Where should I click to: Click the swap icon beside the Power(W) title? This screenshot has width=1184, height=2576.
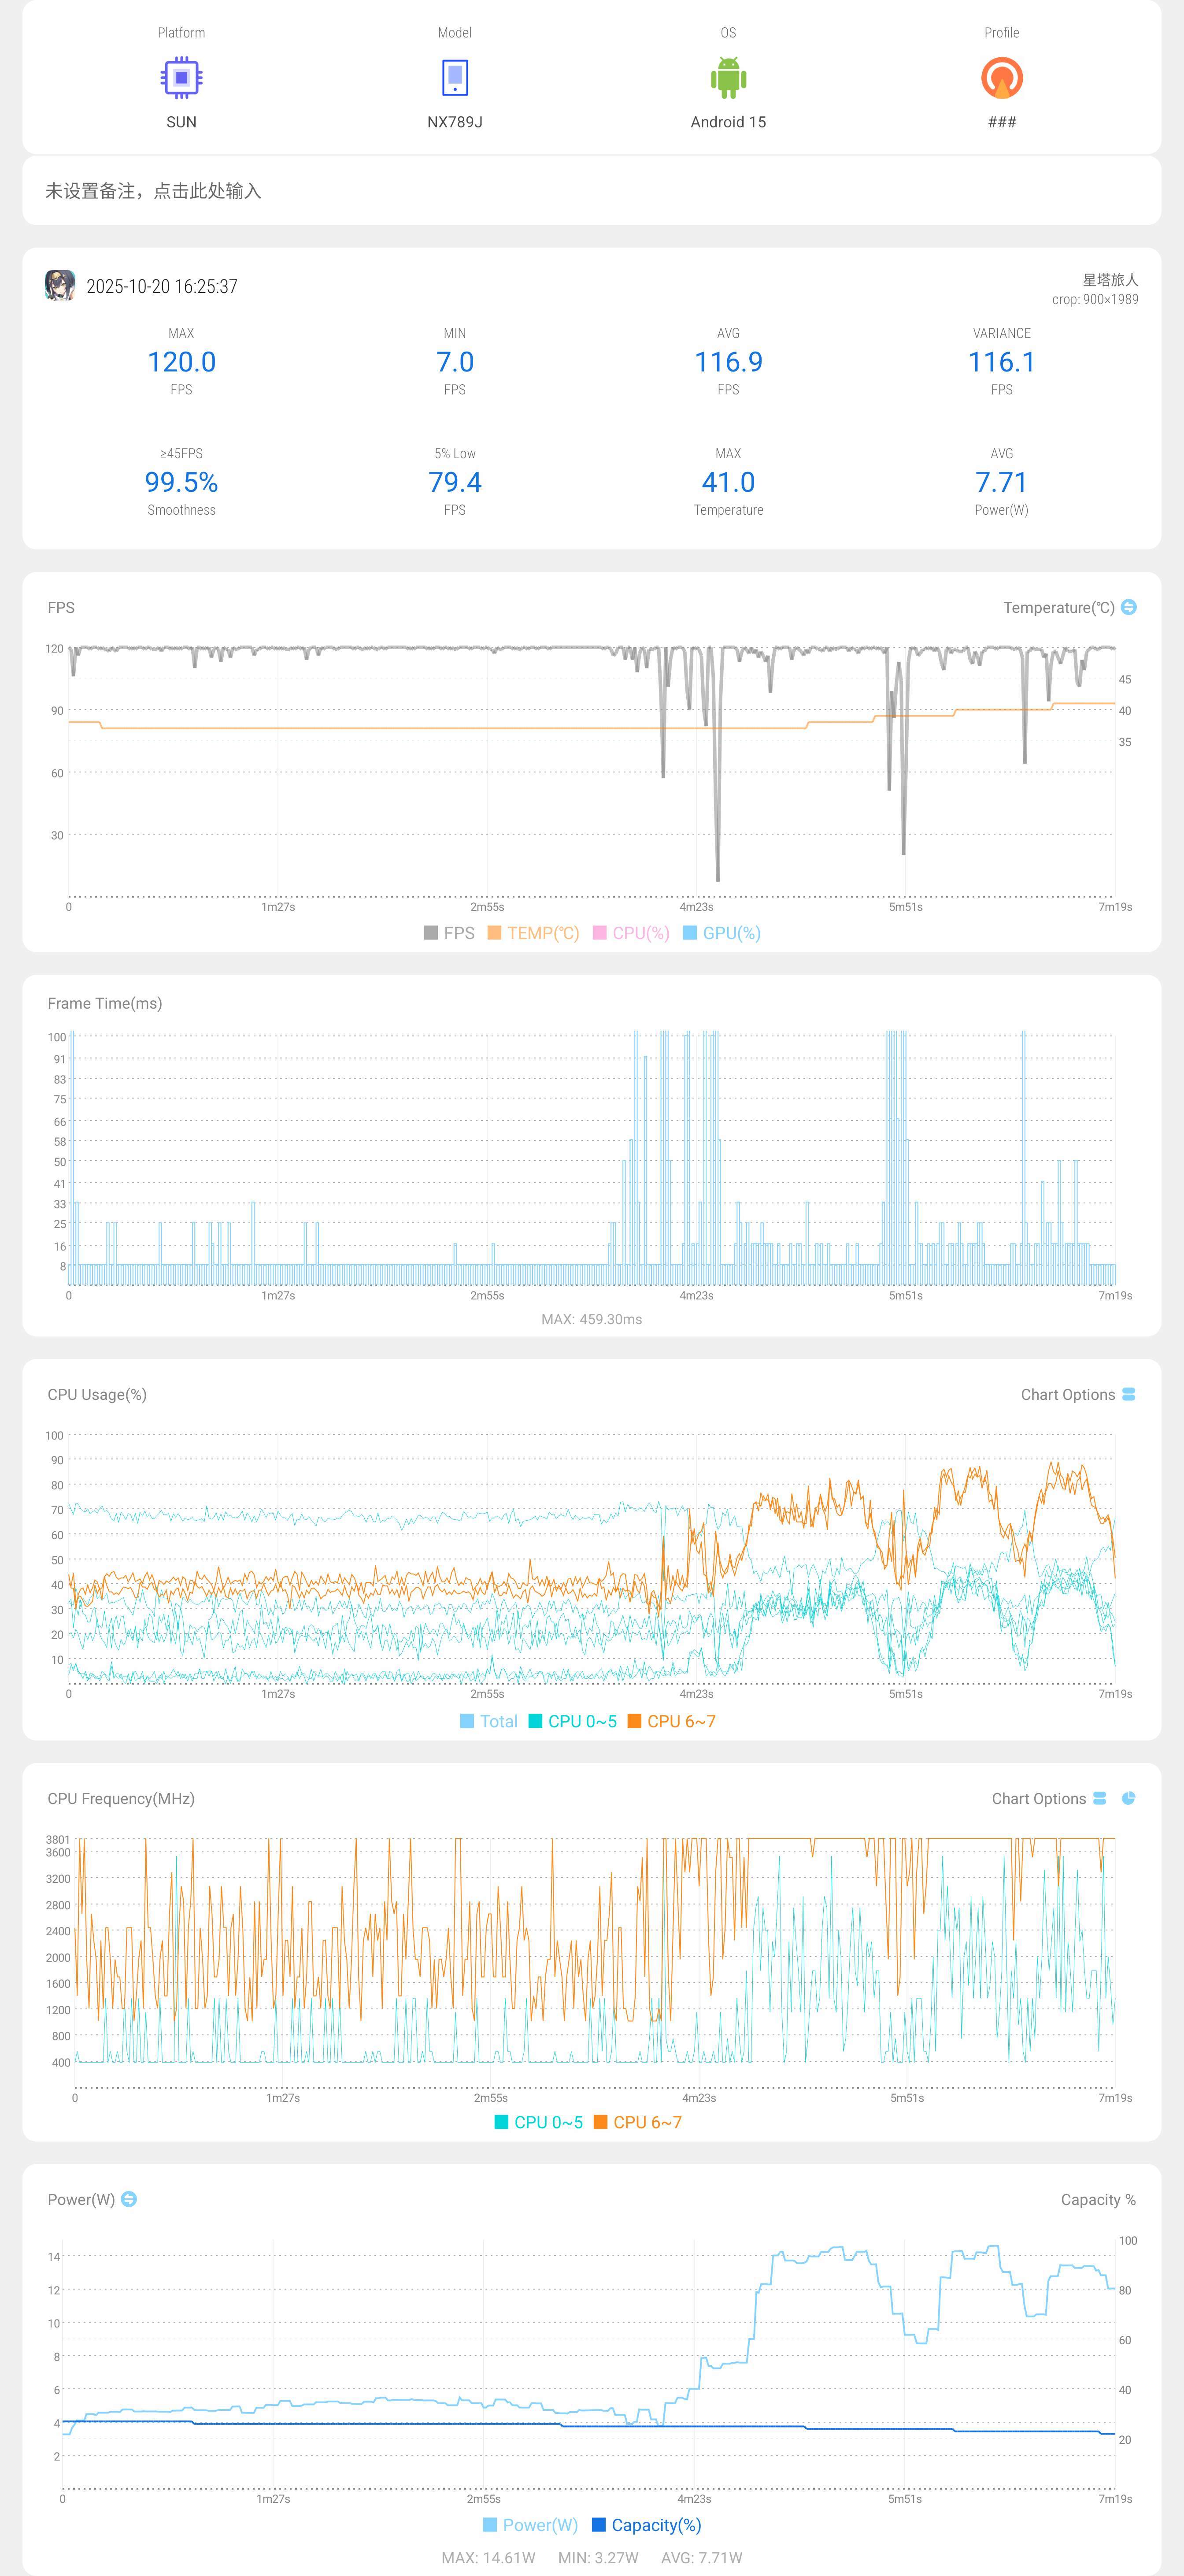129,2199
